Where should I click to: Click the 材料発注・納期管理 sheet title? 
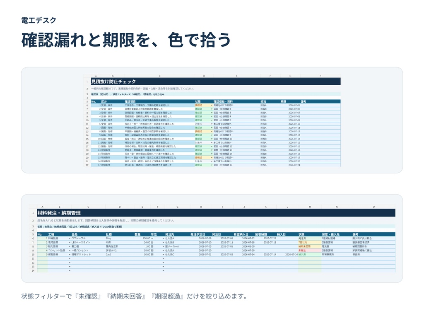(x=59, y=213)
